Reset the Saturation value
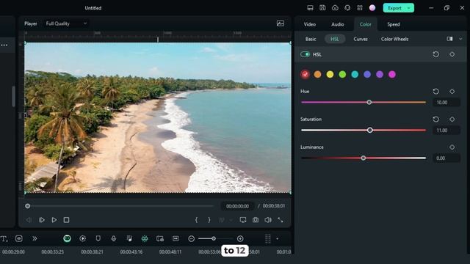 435,119
